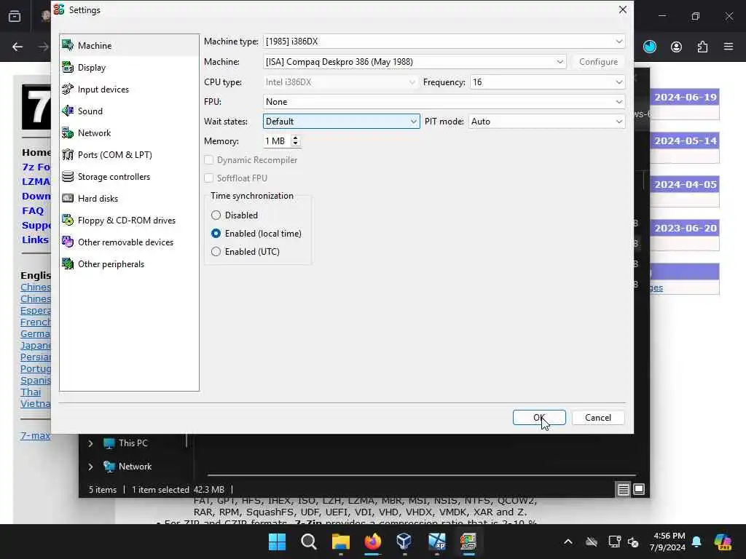Open Floppy & CD-ROM drives settings
Screen dimensions: 746x559
click(x=129, y=221)
